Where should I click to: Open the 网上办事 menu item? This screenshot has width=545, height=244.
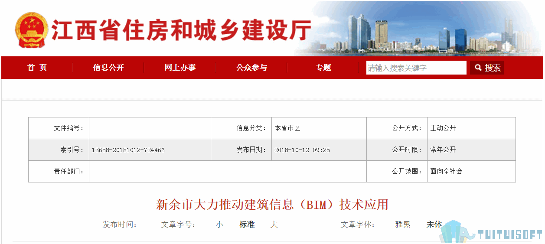[x=180, y=68]
